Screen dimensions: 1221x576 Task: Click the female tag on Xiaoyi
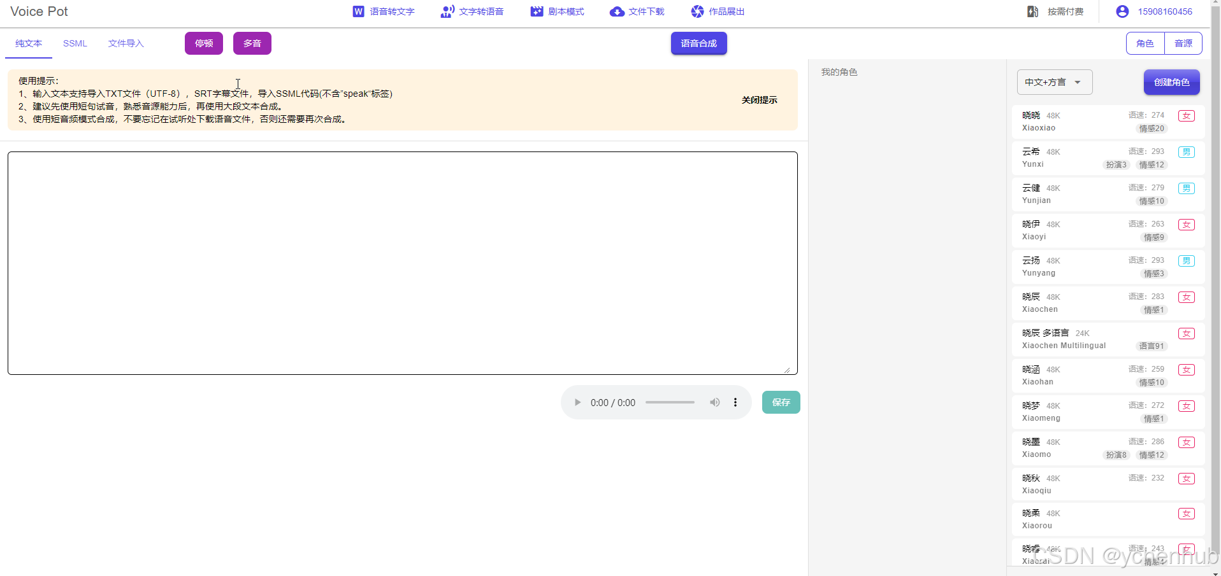(x=1187, y=225)
